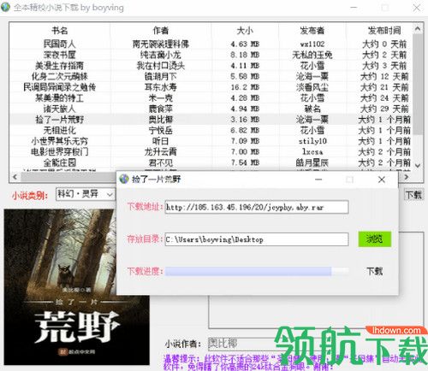Click publisher cell lxcsa
Viewport: 428px width, 371px height.
312,152
